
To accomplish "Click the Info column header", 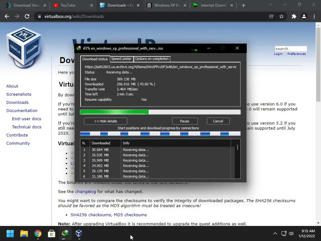I will pyautogui.click(x=176, y=143).
